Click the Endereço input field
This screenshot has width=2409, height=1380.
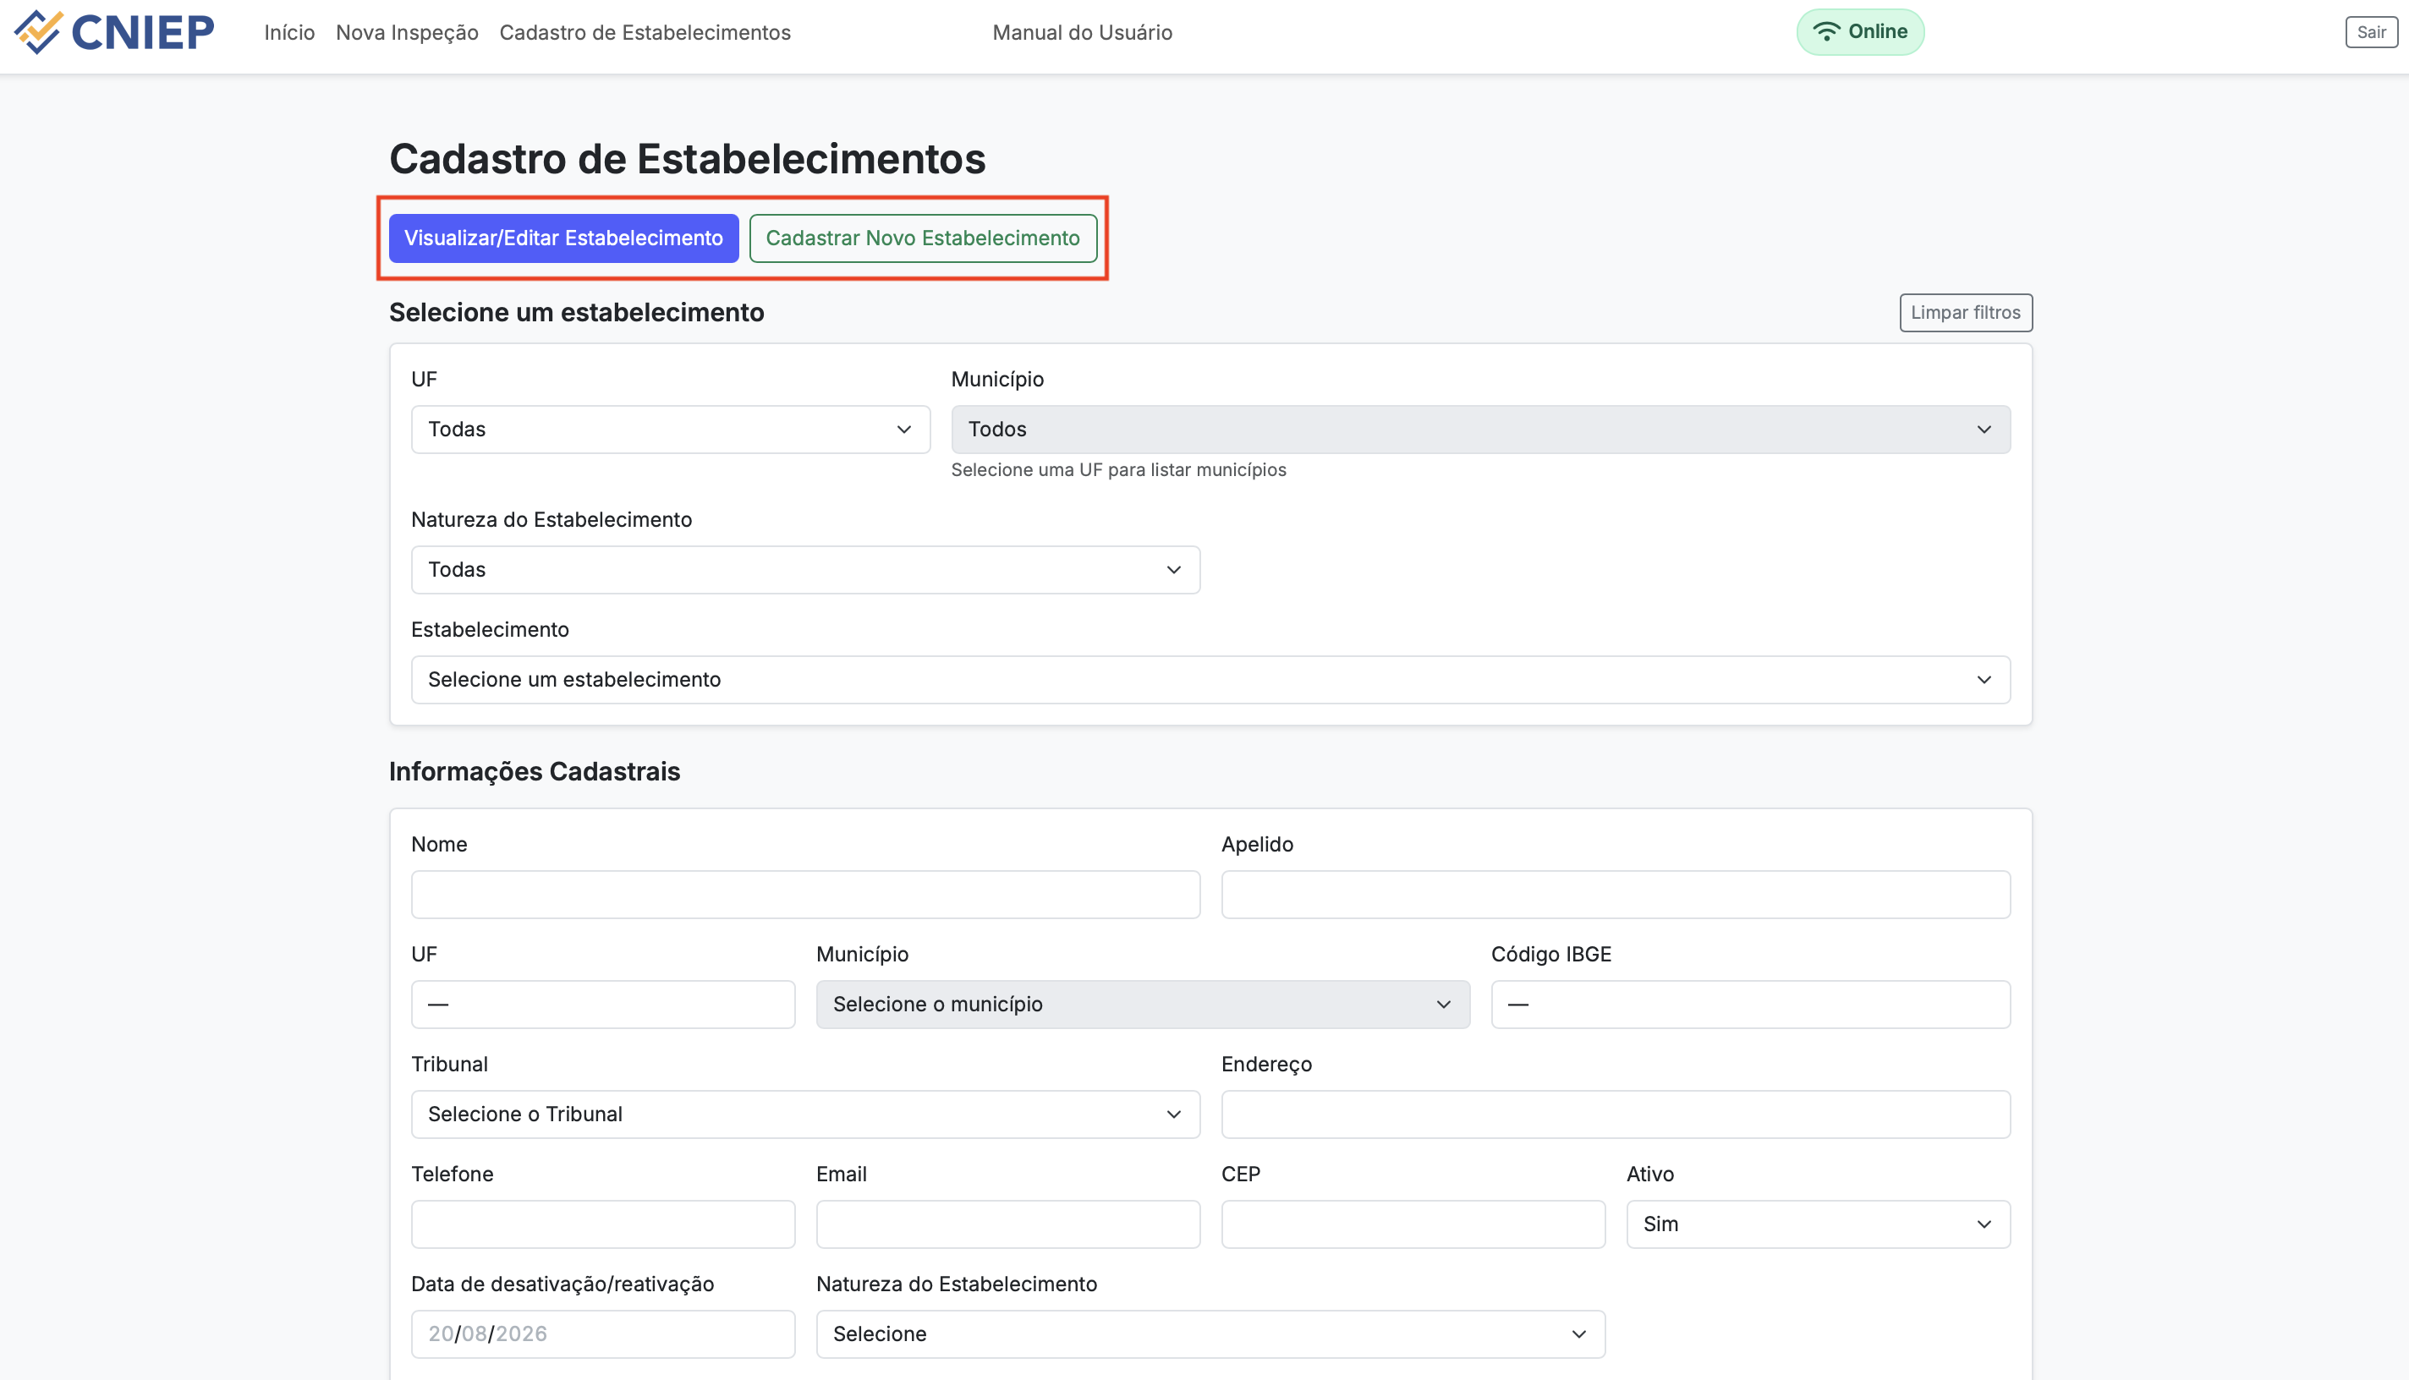(x=1616, y=1114)
